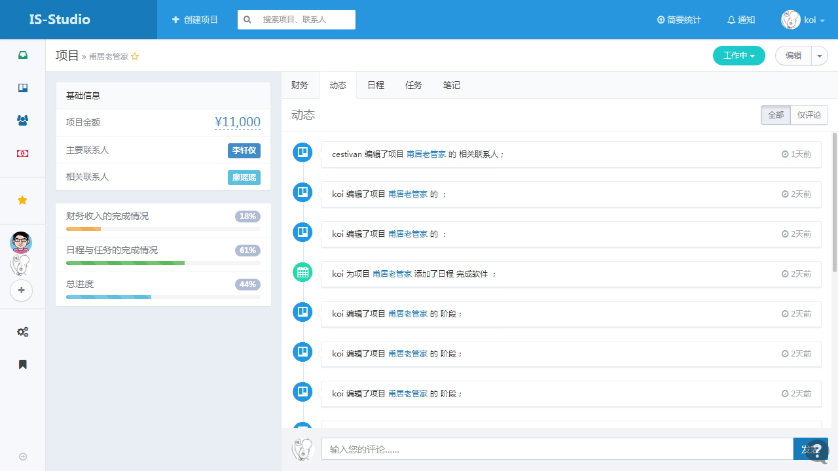Open the koi user account menu
The width and height of the screenshot is (838, 471).
803,20
